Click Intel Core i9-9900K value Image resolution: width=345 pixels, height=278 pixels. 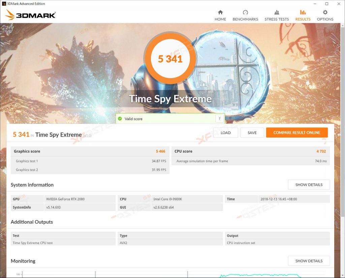tap(168, 199)
